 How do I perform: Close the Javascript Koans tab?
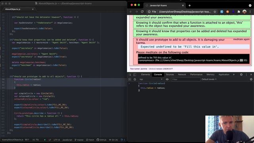coord(183,5)
